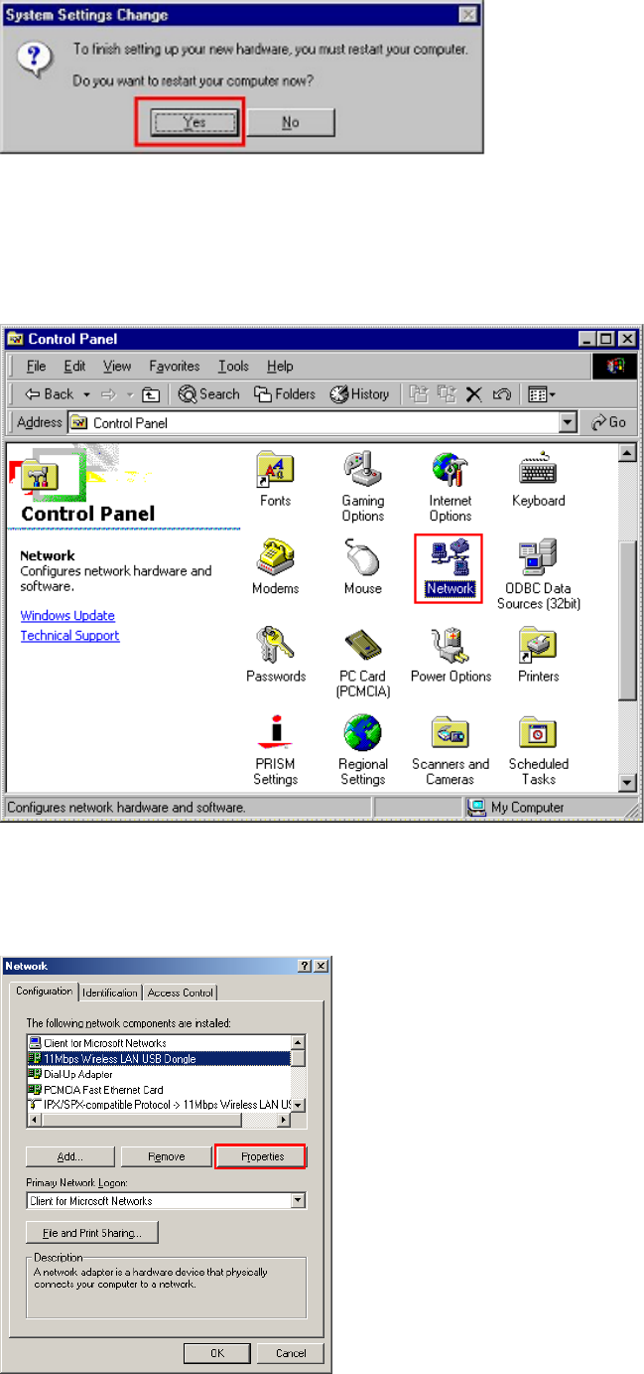This screenshot has width=644, height=1374.
Task: Toggle the Folders toolbar button
Action: (285, 394)
